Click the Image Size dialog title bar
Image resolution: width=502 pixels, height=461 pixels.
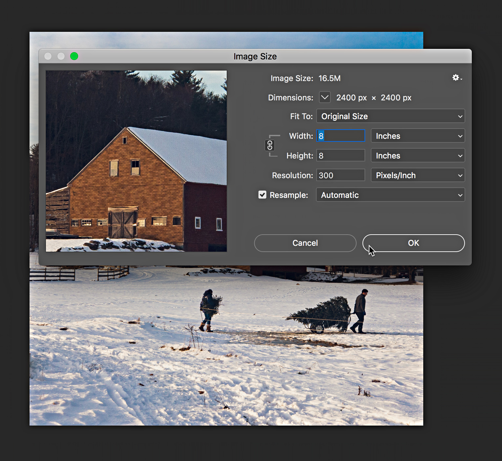tap(255, 56)
